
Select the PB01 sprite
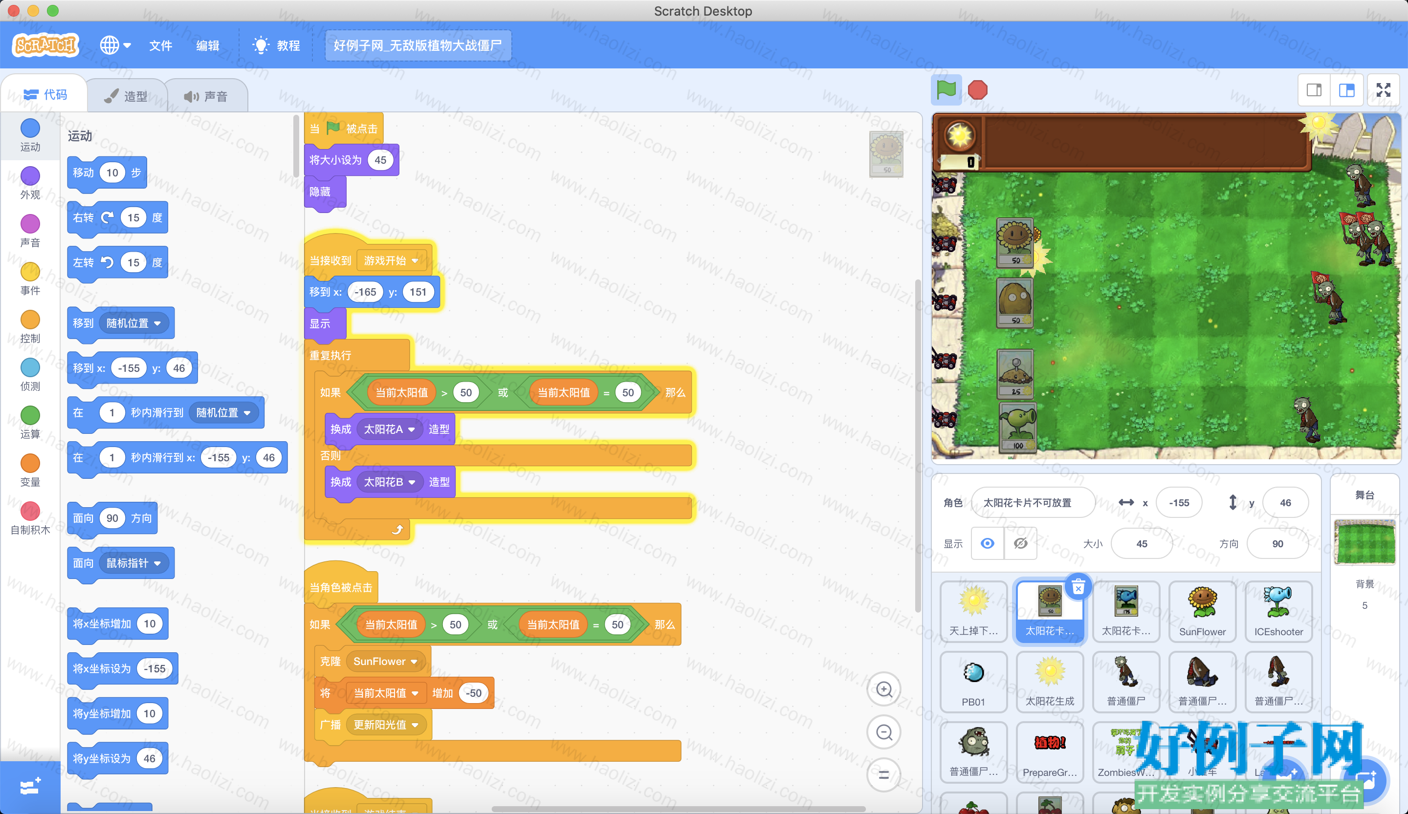[974, 682]
